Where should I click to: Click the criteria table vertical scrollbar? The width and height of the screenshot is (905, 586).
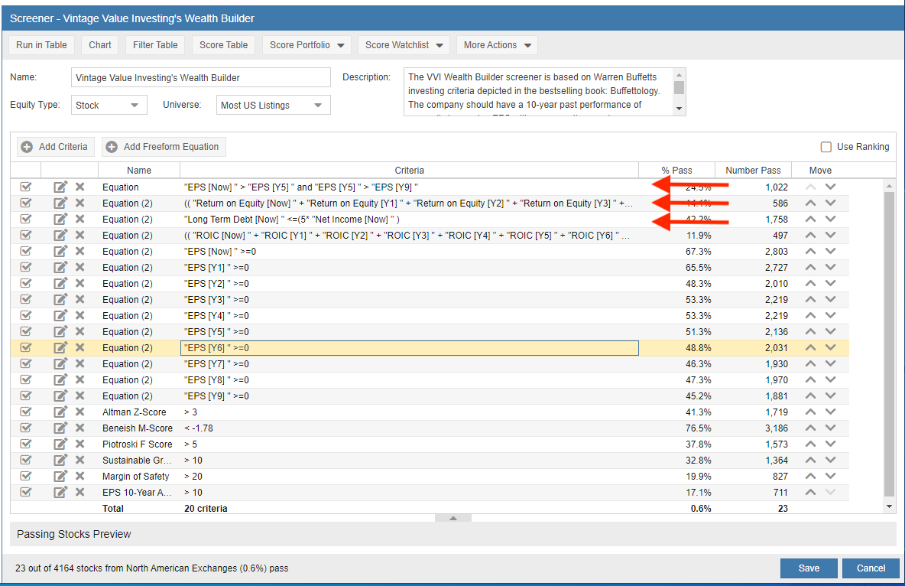(889, 343)
